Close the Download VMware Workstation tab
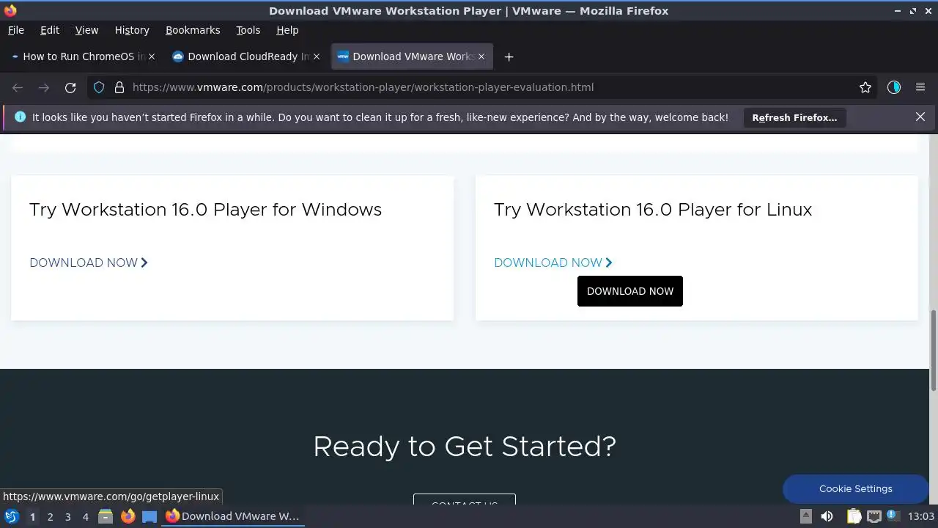Viewport: 938px width, 528px height. pyautogui.click(x=481, y=56)
